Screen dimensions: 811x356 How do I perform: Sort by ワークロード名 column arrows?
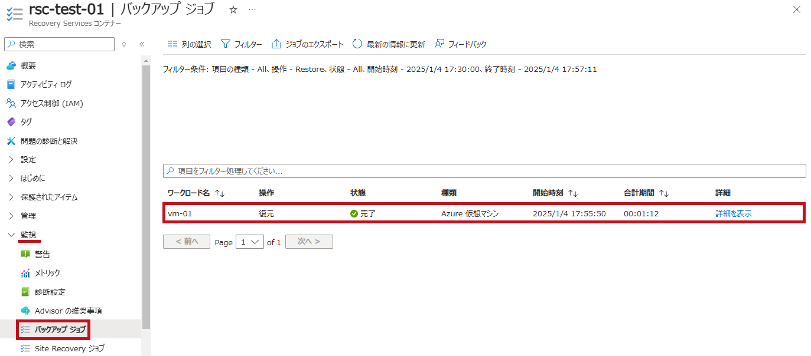click(220, 193)
